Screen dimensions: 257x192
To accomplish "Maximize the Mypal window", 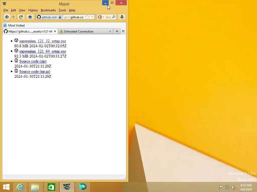I will point(112,3).
